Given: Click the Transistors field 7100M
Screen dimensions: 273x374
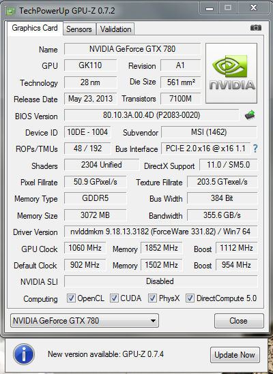Looking at the screenshot, I should point(180,99).
